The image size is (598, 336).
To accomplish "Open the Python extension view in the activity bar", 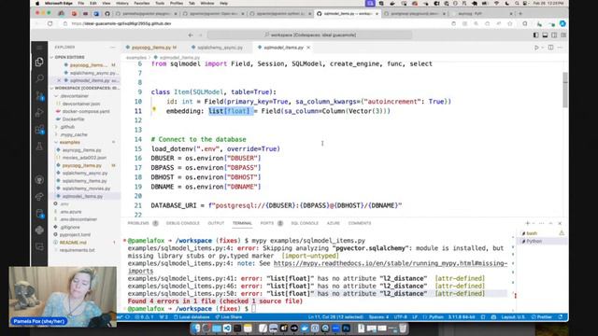I will click(x=39, y=231).
